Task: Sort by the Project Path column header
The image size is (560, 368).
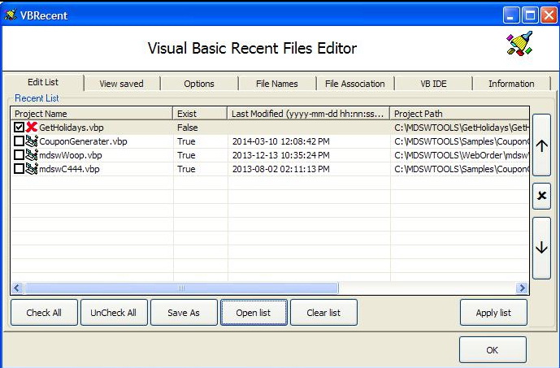Action: pyautogui.click(x=460, y=114)
